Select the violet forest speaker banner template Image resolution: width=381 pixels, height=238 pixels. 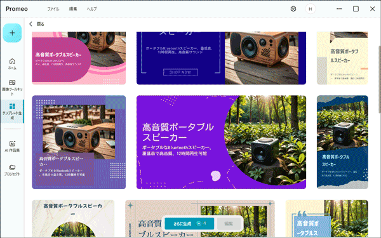(221, 142)
